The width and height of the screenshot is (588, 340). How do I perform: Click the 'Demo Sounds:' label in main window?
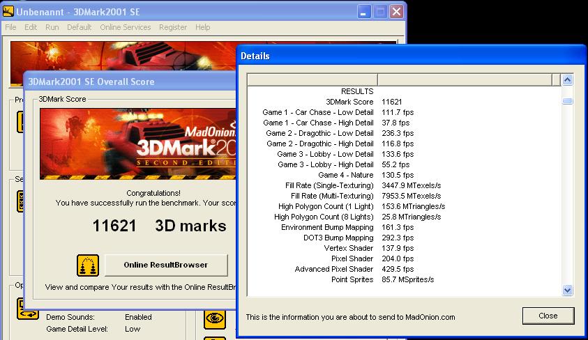tap(70, 317)
